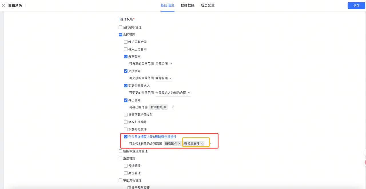Open the 可分享的合同范围 dropdown

click(x=170, y=64)
